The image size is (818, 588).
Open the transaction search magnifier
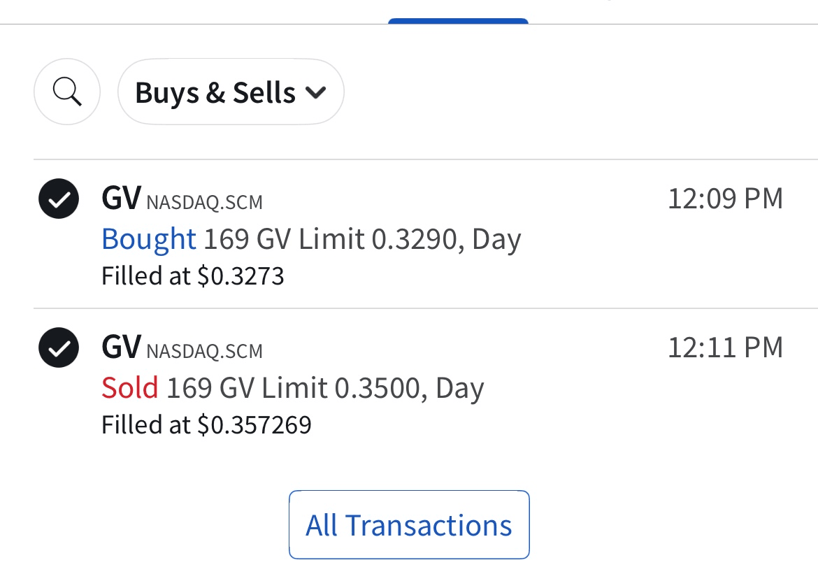(67, 92)
